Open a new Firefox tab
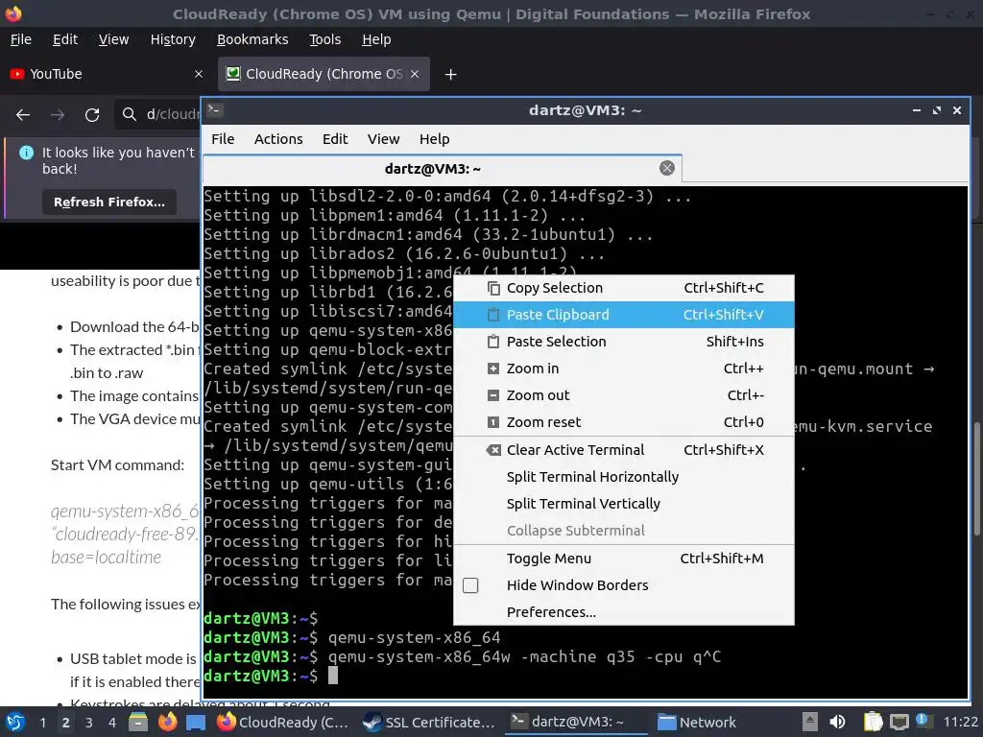Viewport: 983px width, 737px height. [450, 75]
